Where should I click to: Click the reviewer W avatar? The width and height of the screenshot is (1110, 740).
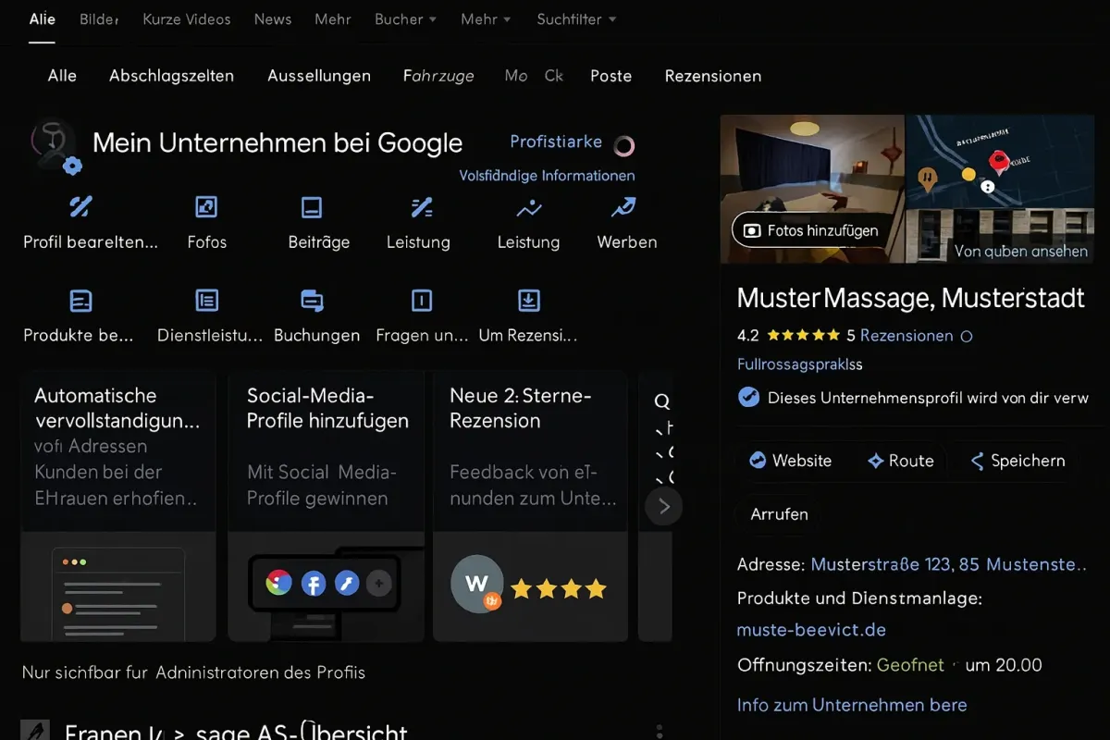click(477, 583)
